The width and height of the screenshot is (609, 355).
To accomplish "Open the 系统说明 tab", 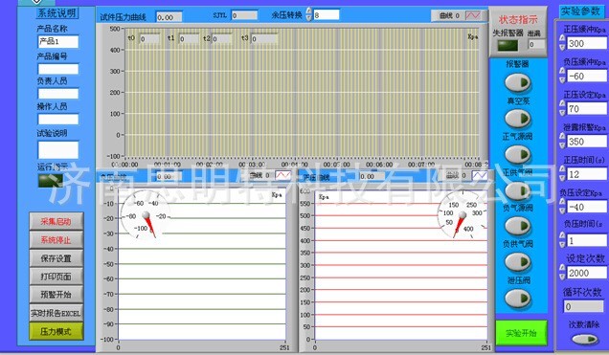I will [56, 13].
